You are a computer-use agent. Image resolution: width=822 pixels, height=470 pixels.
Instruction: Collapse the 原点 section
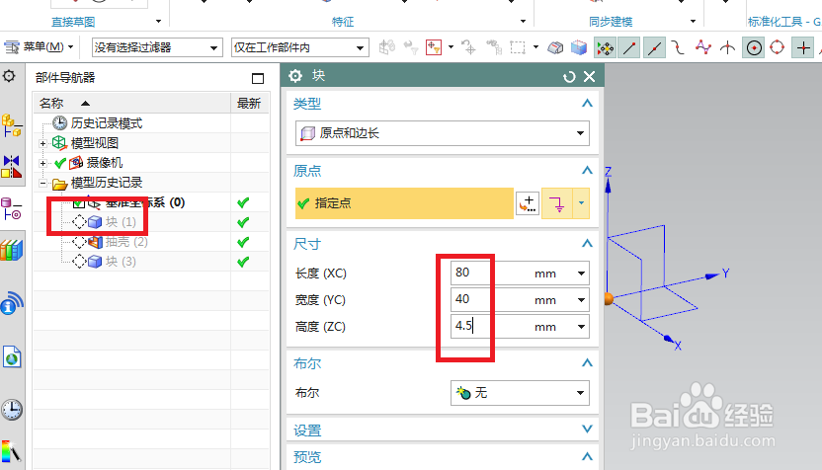click(x=587, y=171)
